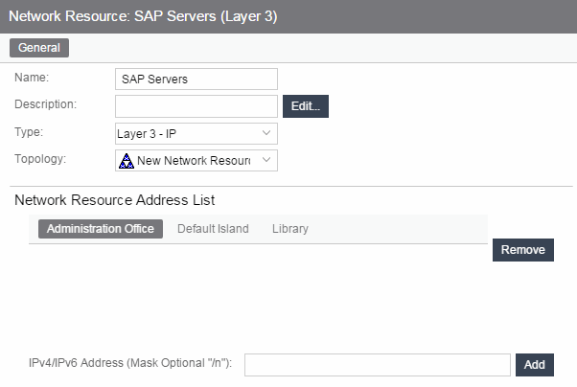Click the window title Network Resource: SAP Servers
The height and width of the screenshot is (387, 577).
[x=143, y=16]
